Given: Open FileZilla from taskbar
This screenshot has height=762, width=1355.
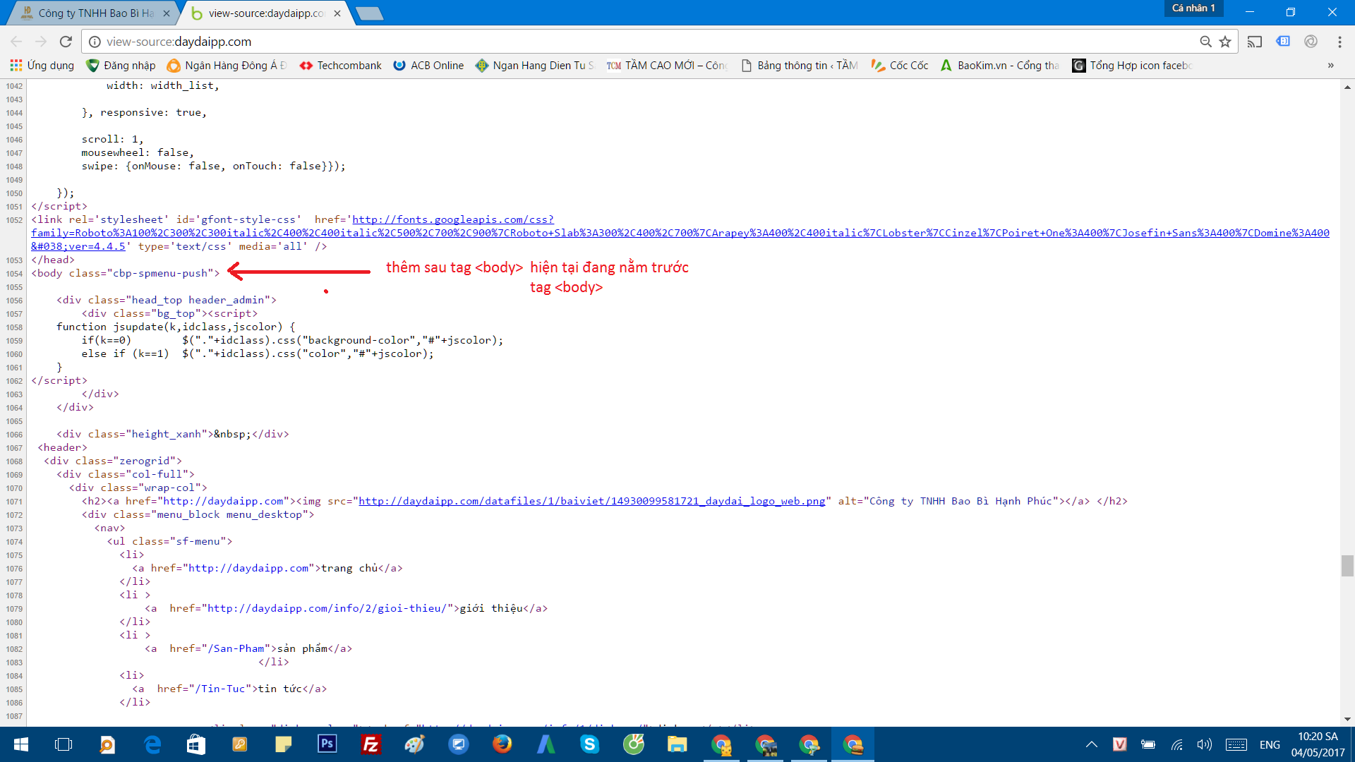Looking at the screenshot, I should [371, 744].
